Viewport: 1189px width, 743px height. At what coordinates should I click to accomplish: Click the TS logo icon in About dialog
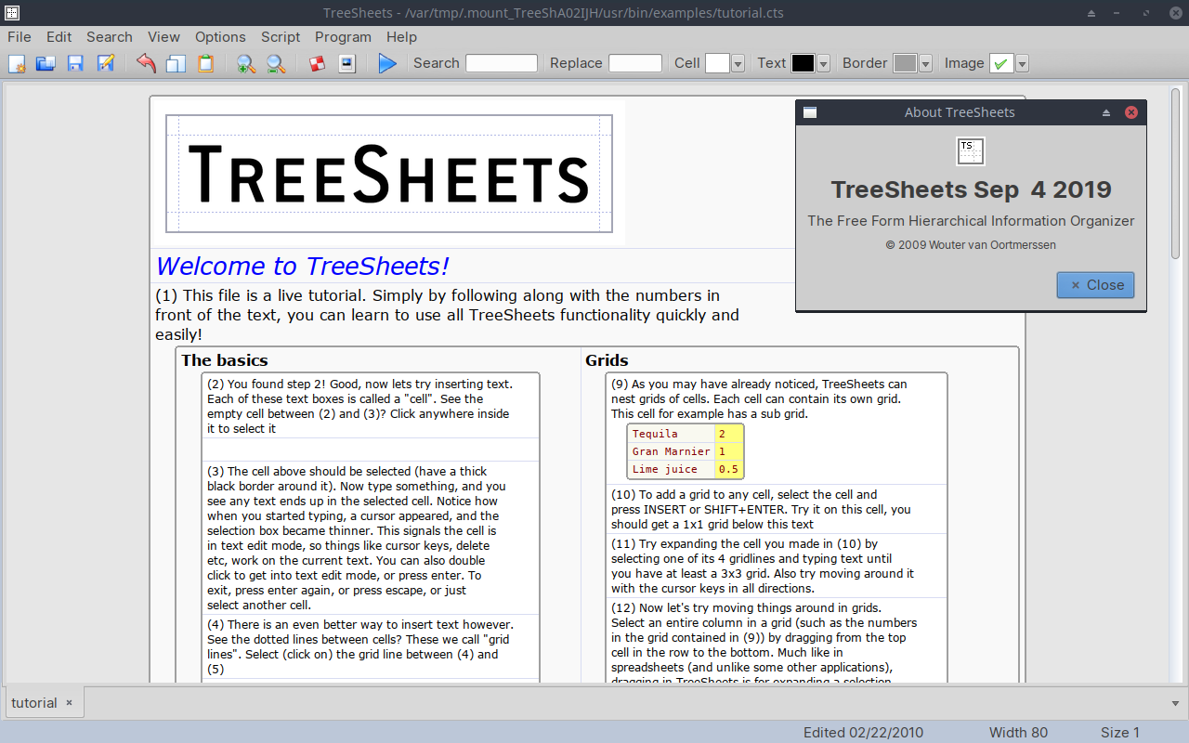[x=971, y=150]
